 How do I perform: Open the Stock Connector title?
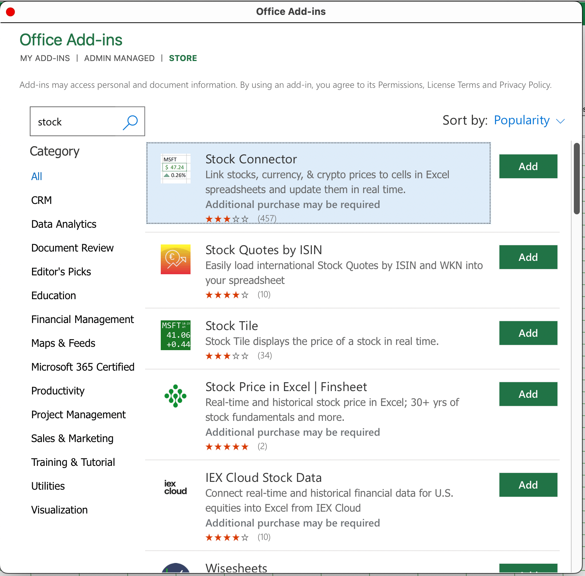tap(251, 159)
